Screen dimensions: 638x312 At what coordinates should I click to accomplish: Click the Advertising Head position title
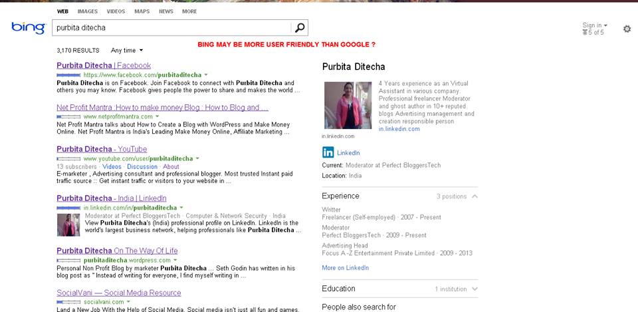pyautogui.click(x=345, y=245)
